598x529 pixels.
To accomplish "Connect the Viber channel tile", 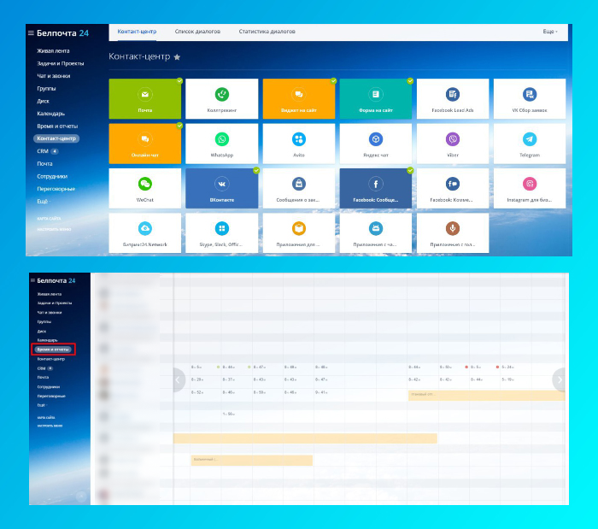I will tap(453, 144).
